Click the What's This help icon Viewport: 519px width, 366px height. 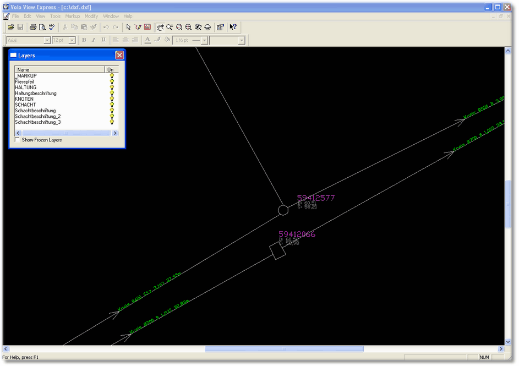tap(233, 27)
